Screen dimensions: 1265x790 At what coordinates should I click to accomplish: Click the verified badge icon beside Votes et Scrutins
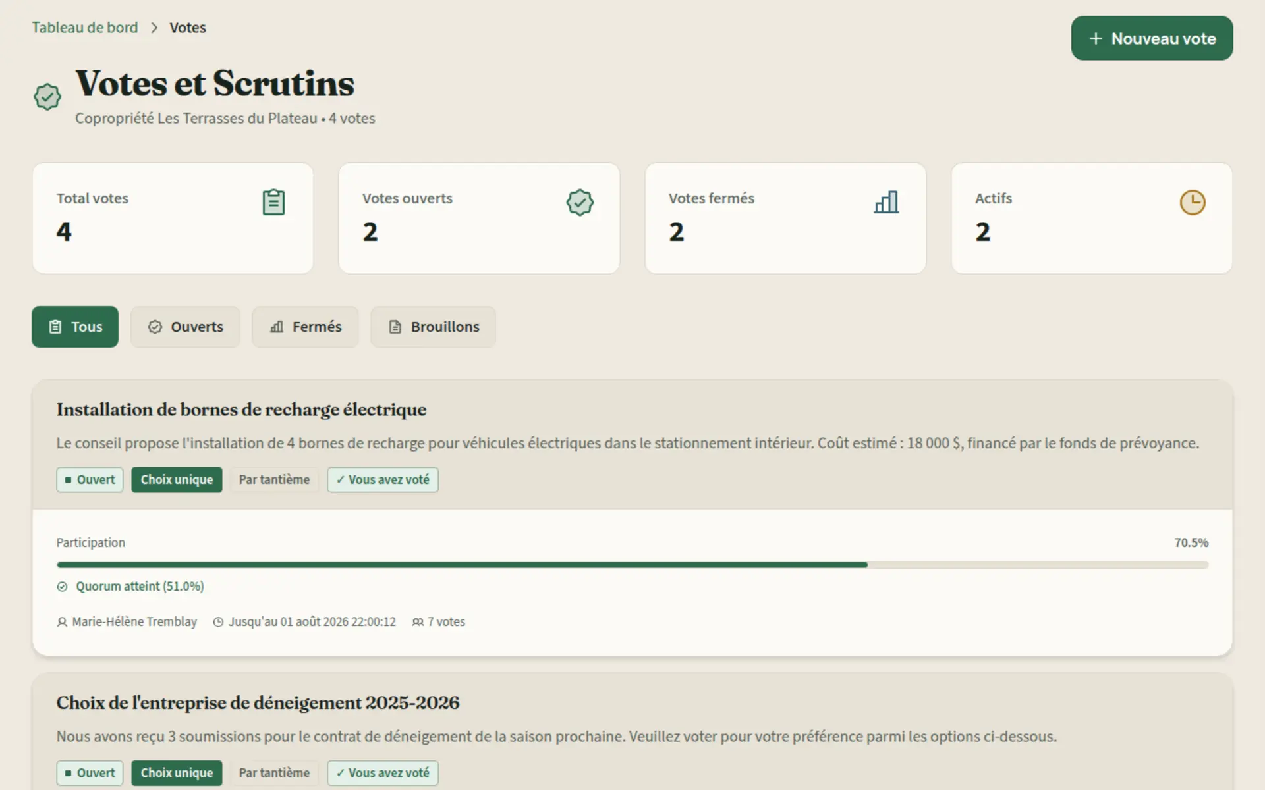pos(47,97)
